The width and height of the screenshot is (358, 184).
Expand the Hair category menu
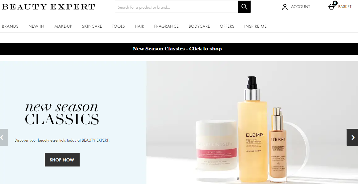point(139,26)
